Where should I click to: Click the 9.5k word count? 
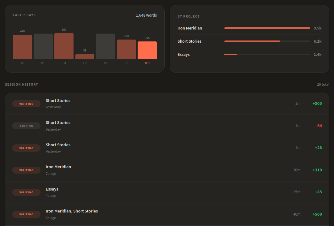pos(317,28)
